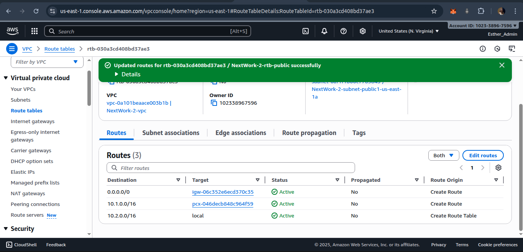This screenshot has width=523, height=252.
Task: Open the Filter by VPC dropdown
Action: pos(47,62)
